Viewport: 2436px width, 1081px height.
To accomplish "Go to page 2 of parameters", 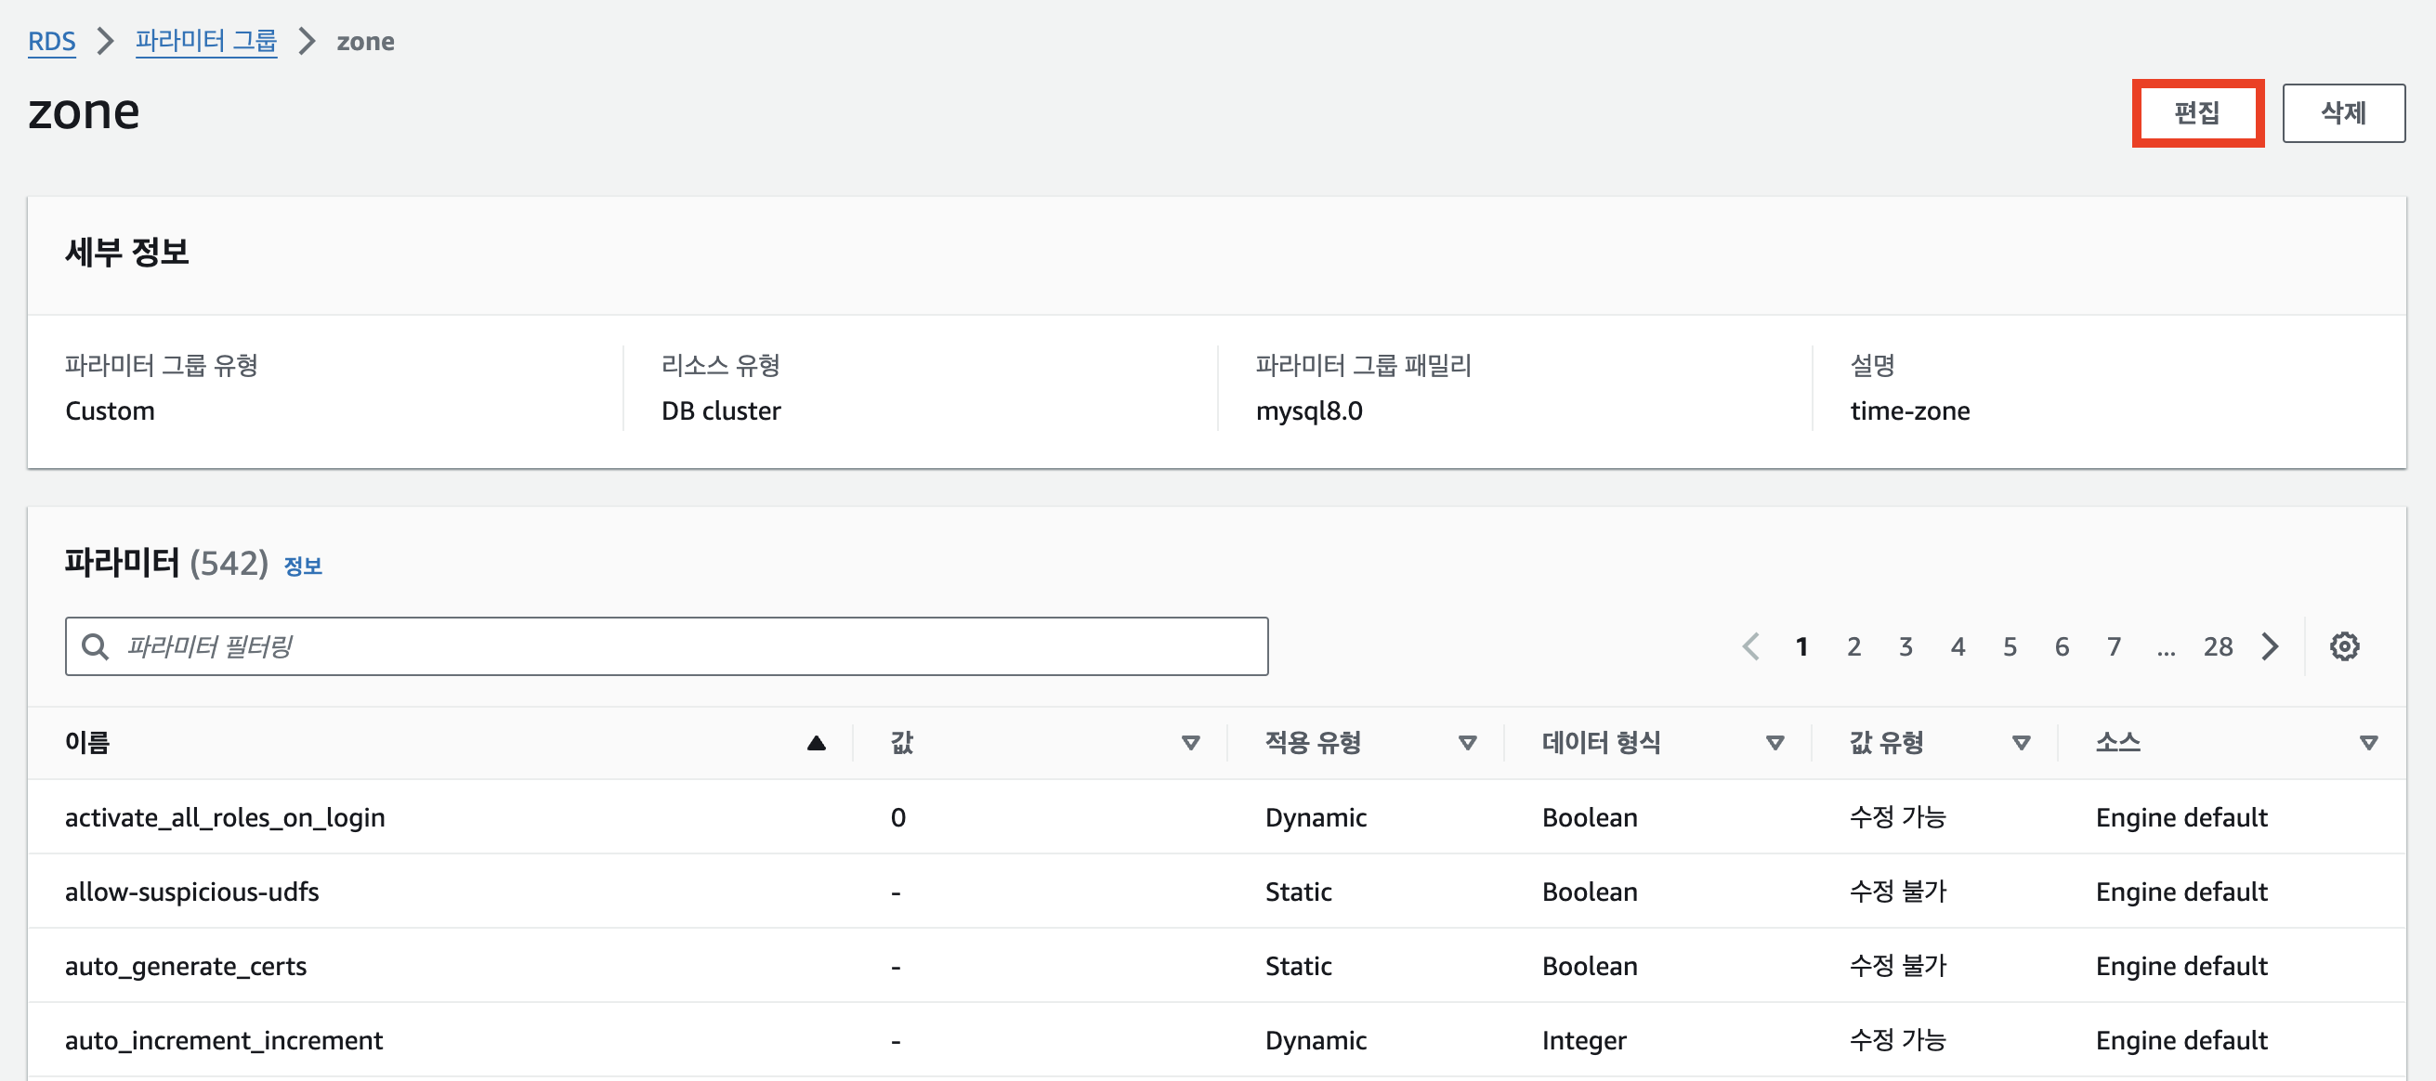I will [x=1853, y=646].
